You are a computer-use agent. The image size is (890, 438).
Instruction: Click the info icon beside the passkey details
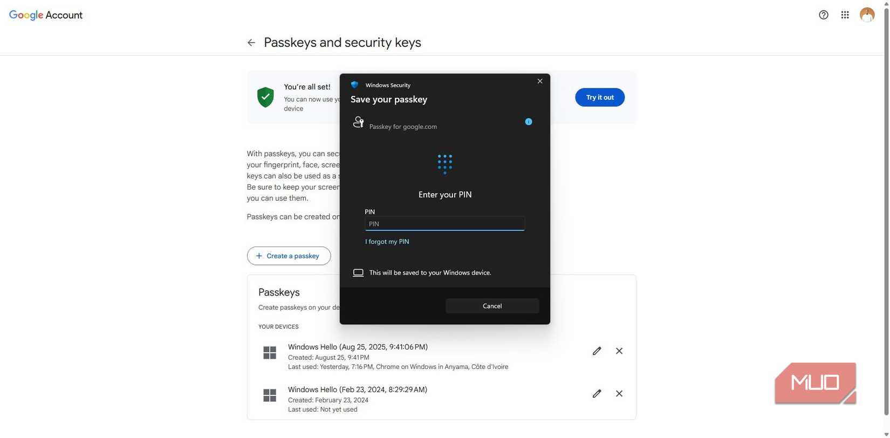click(529, 122)
